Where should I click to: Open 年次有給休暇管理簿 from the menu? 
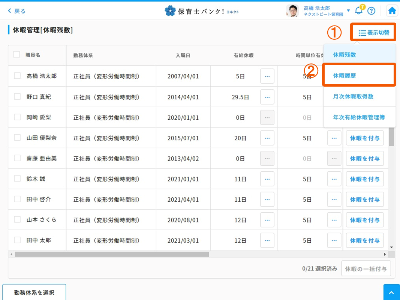click(359, 117)
